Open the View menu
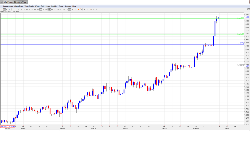The image size is (250, 141). click(37, 6)
